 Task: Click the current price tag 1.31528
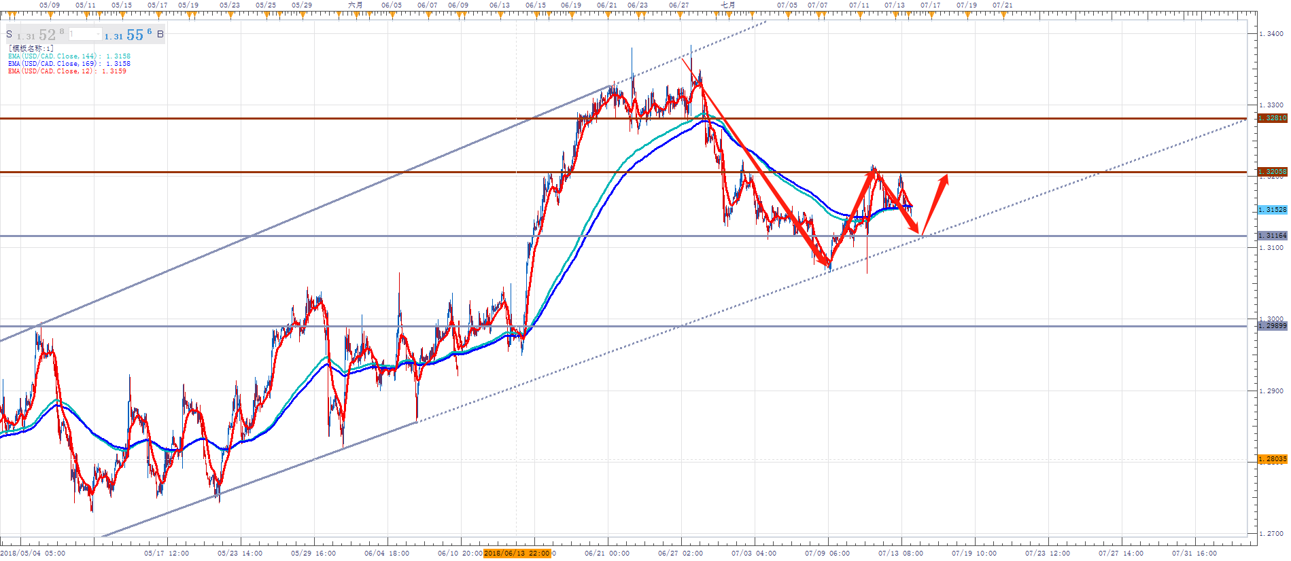1272,210
